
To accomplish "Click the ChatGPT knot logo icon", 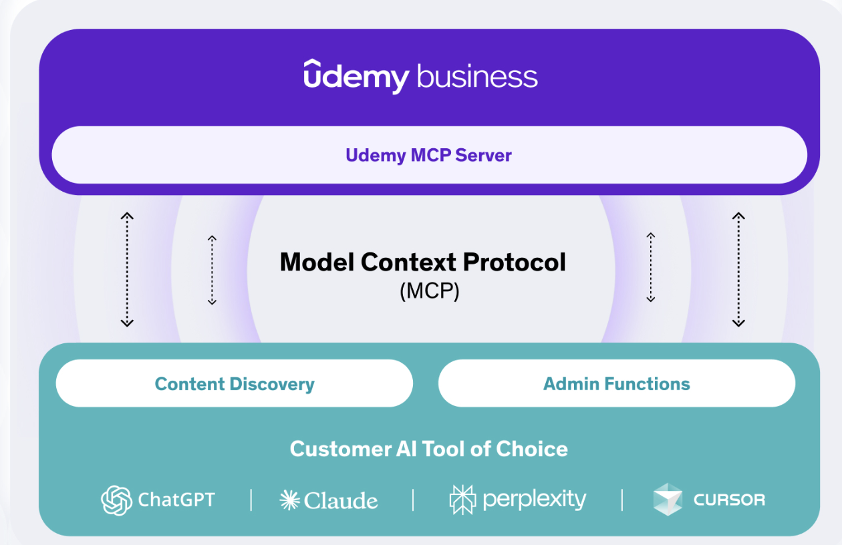I will (x=116, y=500).
